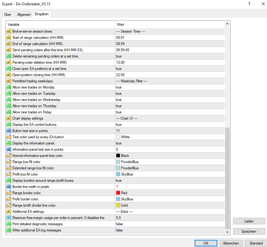Click the integer icon for Button text size in points
The width and height of the screenshot is (267, 247).
pyautogui.click(x=8, y=131)
